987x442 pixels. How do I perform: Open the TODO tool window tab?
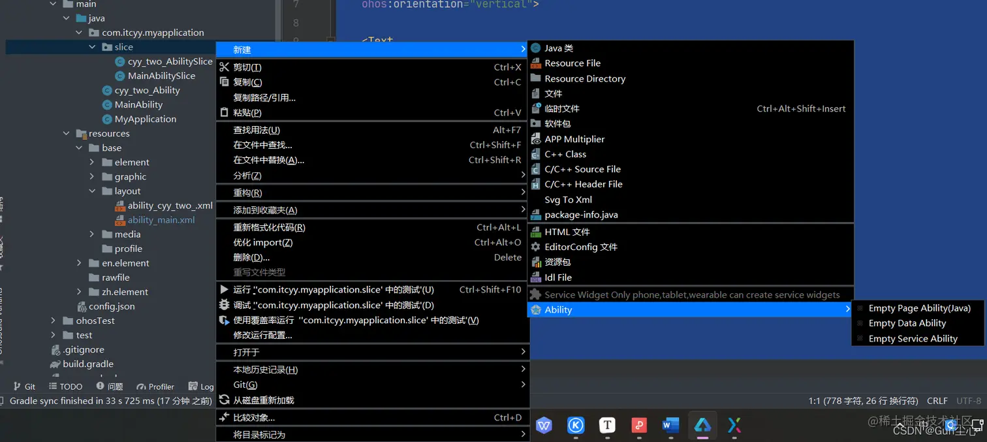[x=65, y=387]
